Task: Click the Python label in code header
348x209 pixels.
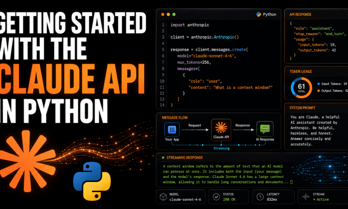Action: tap(269, 14)
